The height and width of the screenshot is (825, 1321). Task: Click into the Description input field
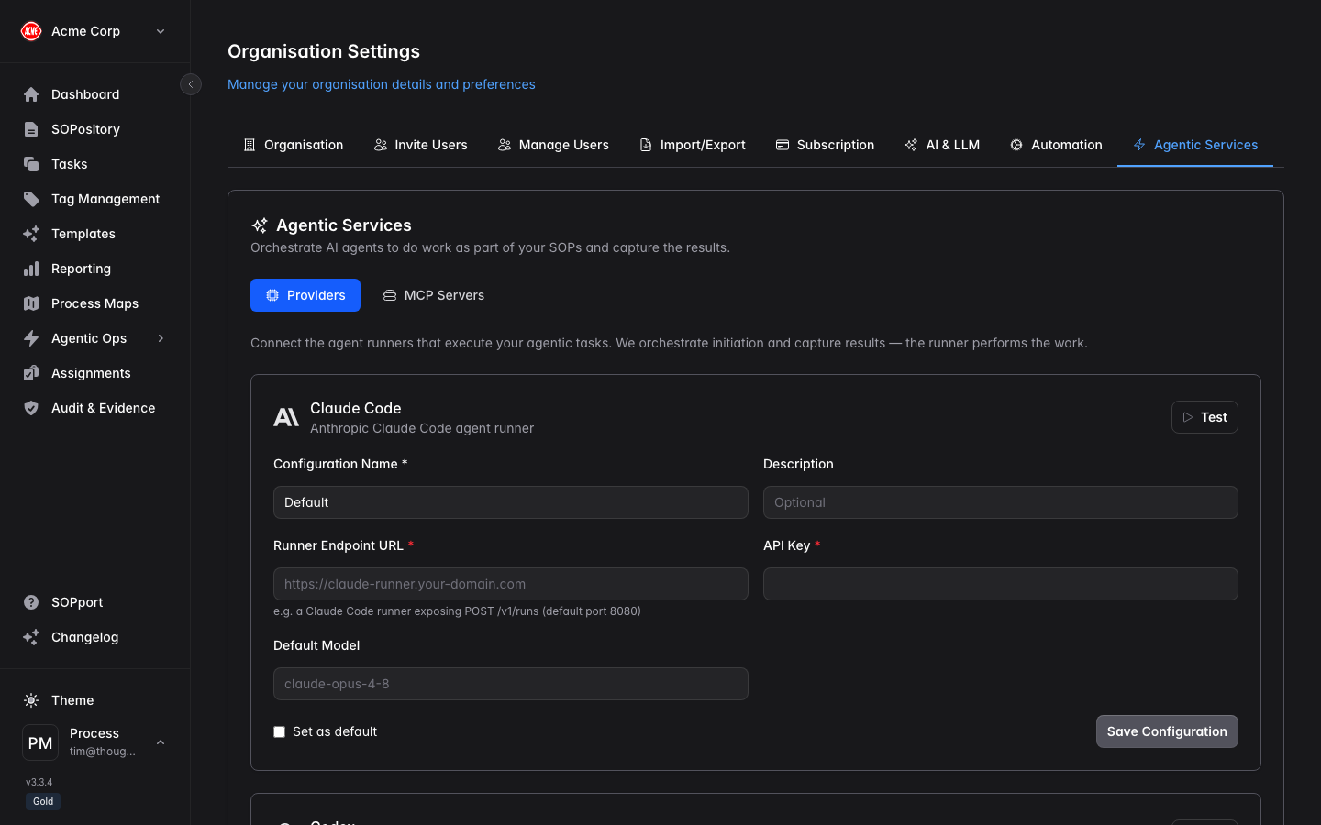pos(1001,502)
